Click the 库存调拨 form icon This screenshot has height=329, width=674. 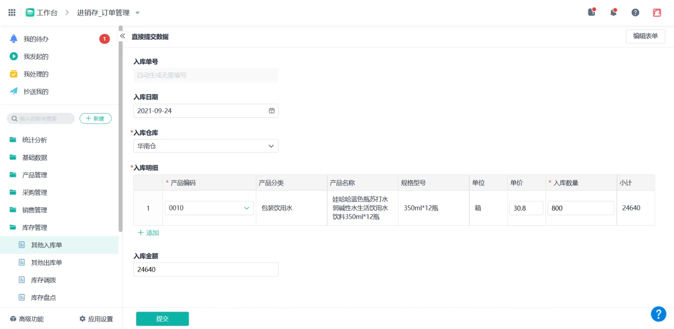tap(22, 280)
